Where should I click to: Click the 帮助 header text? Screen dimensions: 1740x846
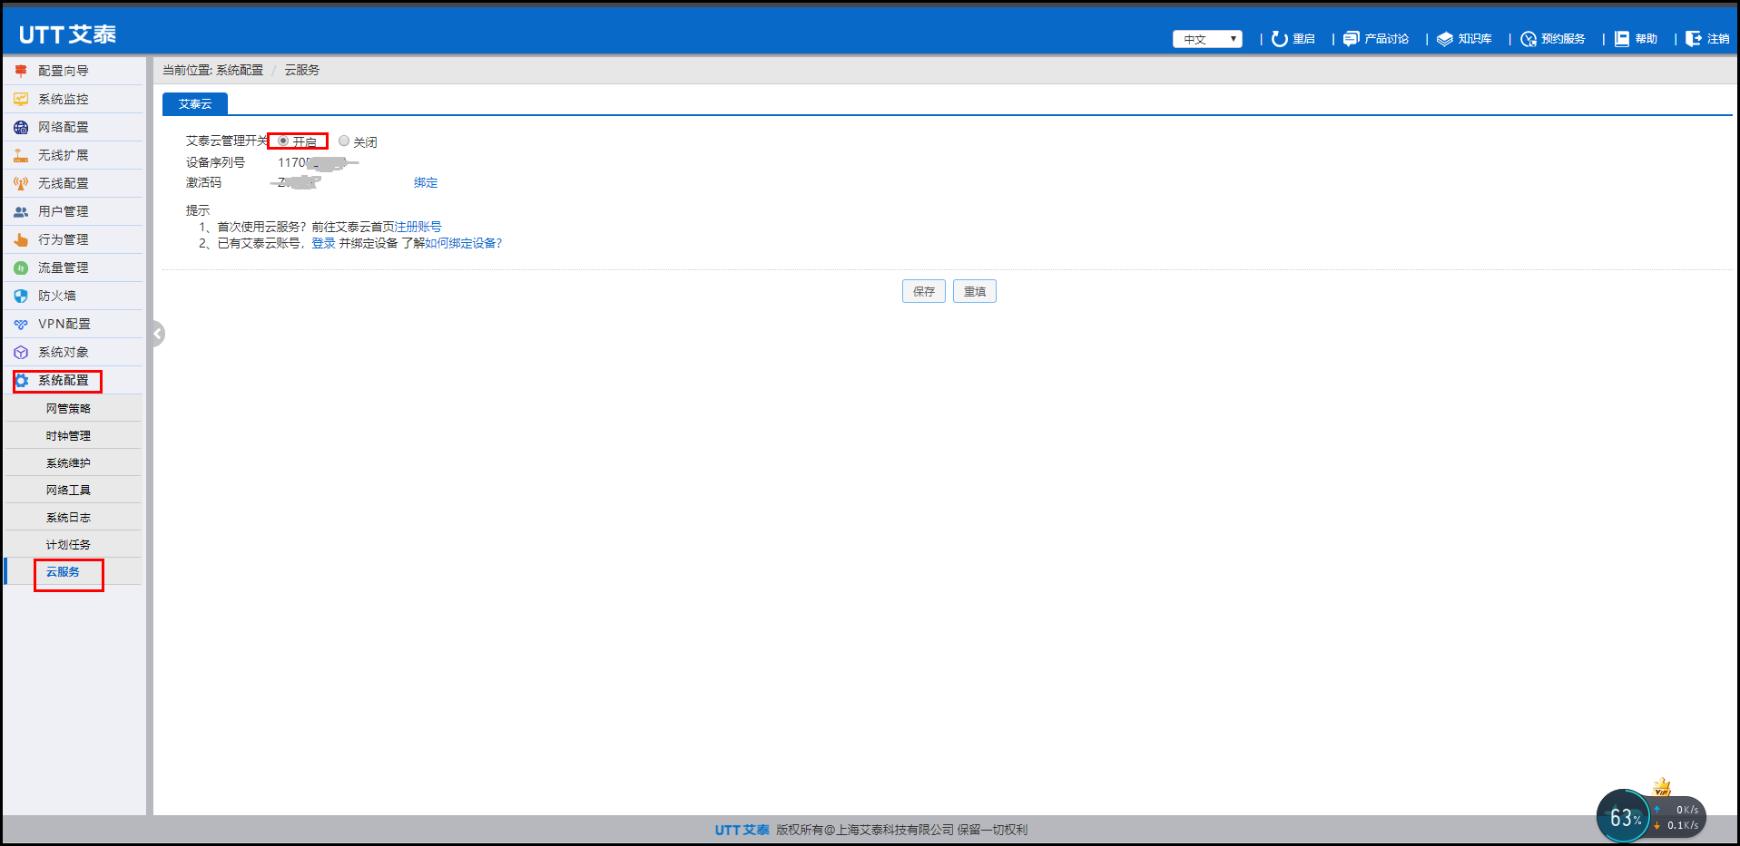(1647, 39)
